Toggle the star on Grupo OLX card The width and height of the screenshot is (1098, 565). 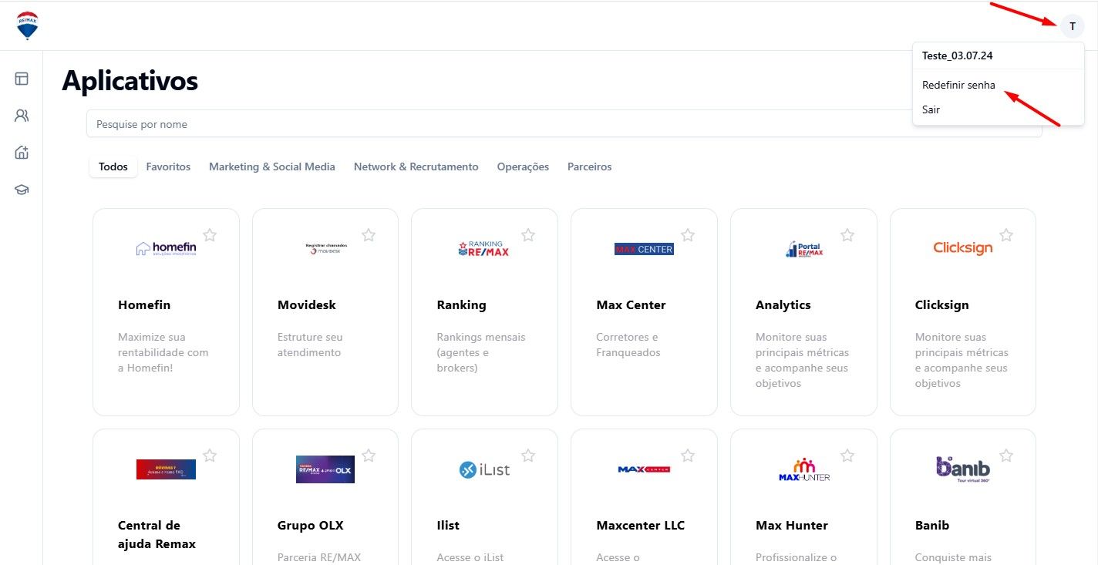(x=369, y=456)
